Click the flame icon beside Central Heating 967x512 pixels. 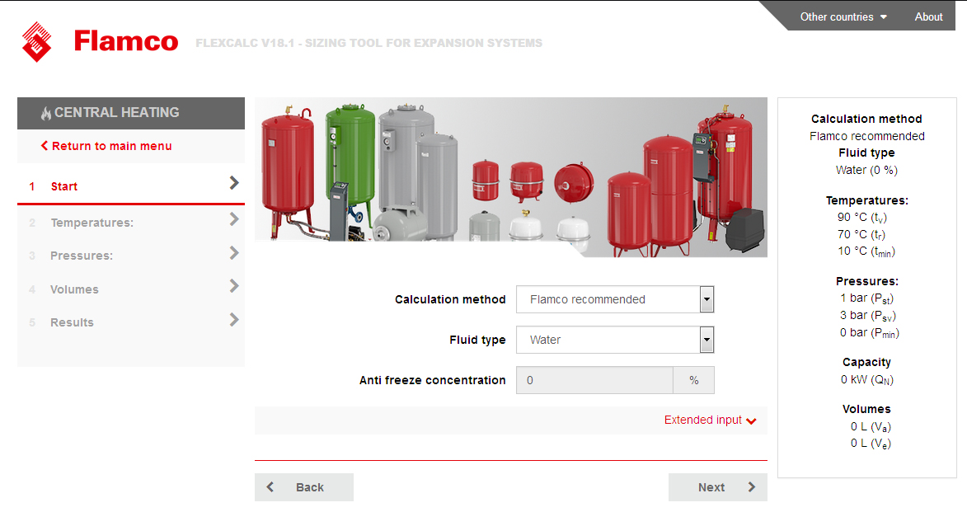pyautogui.click(x=45, y=113)
